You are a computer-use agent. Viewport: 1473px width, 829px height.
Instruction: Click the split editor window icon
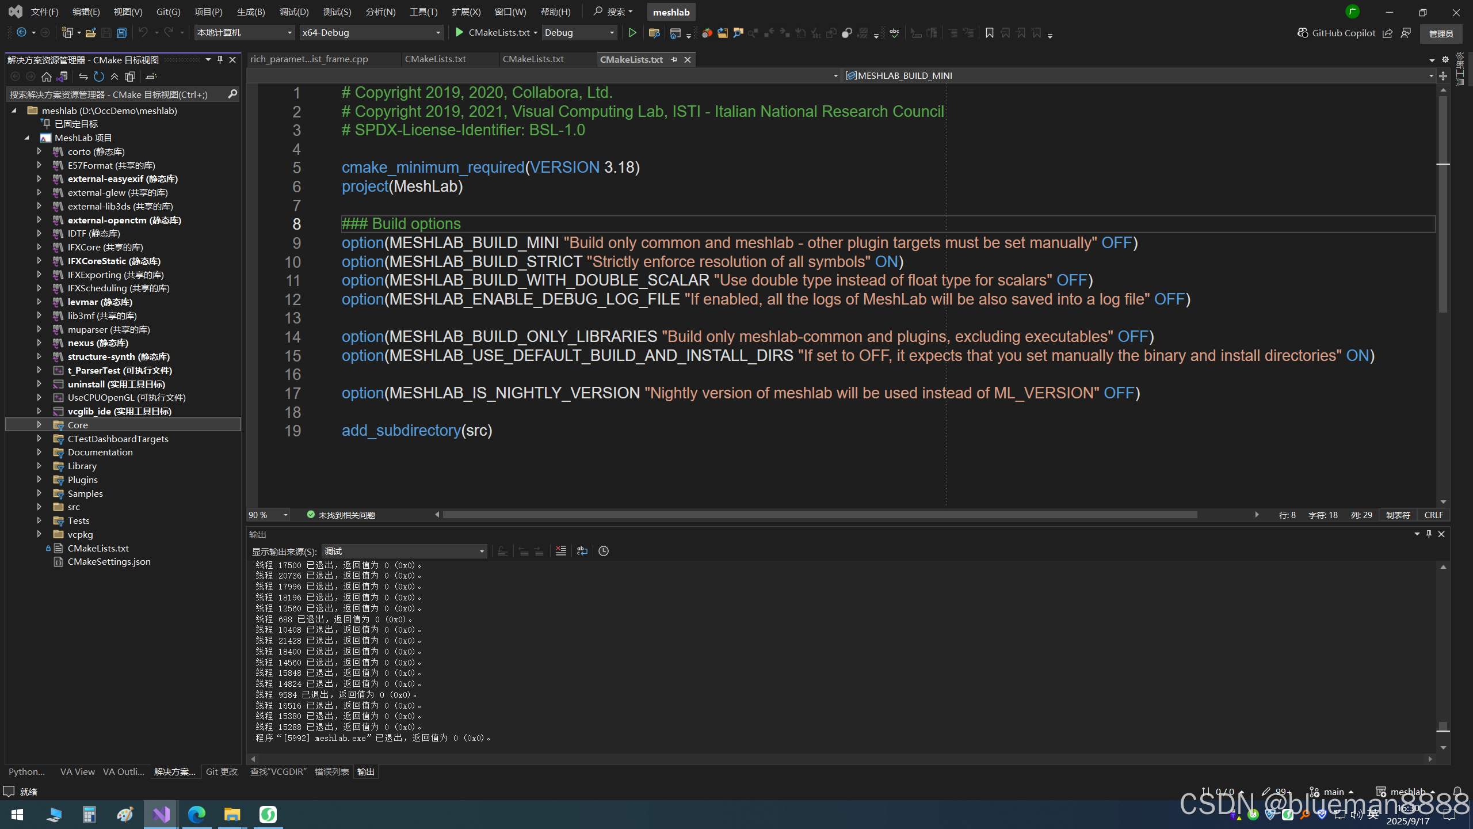(x=1443, y=75)
